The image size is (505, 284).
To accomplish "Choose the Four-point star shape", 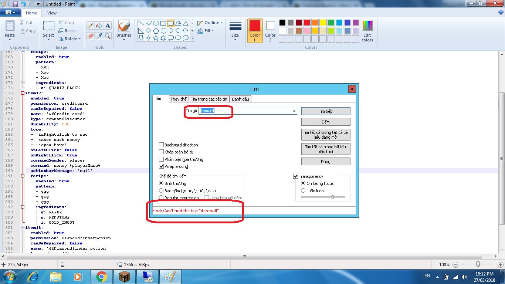I will pyautogui.click(x=149, y=38).
